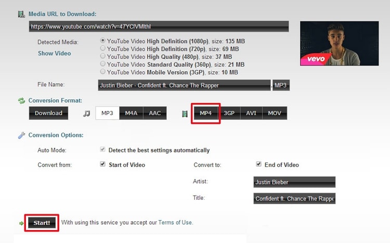Click the MP3 file extension field

(281, 85)
